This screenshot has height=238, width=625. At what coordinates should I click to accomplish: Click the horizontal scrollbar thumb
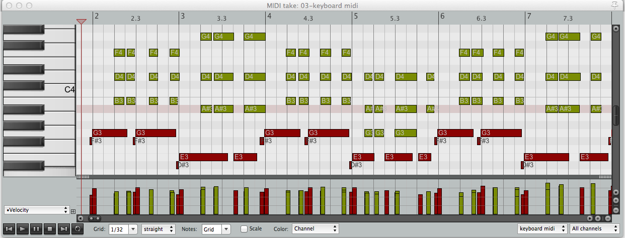pyautogui.click(x=94, y=218)
